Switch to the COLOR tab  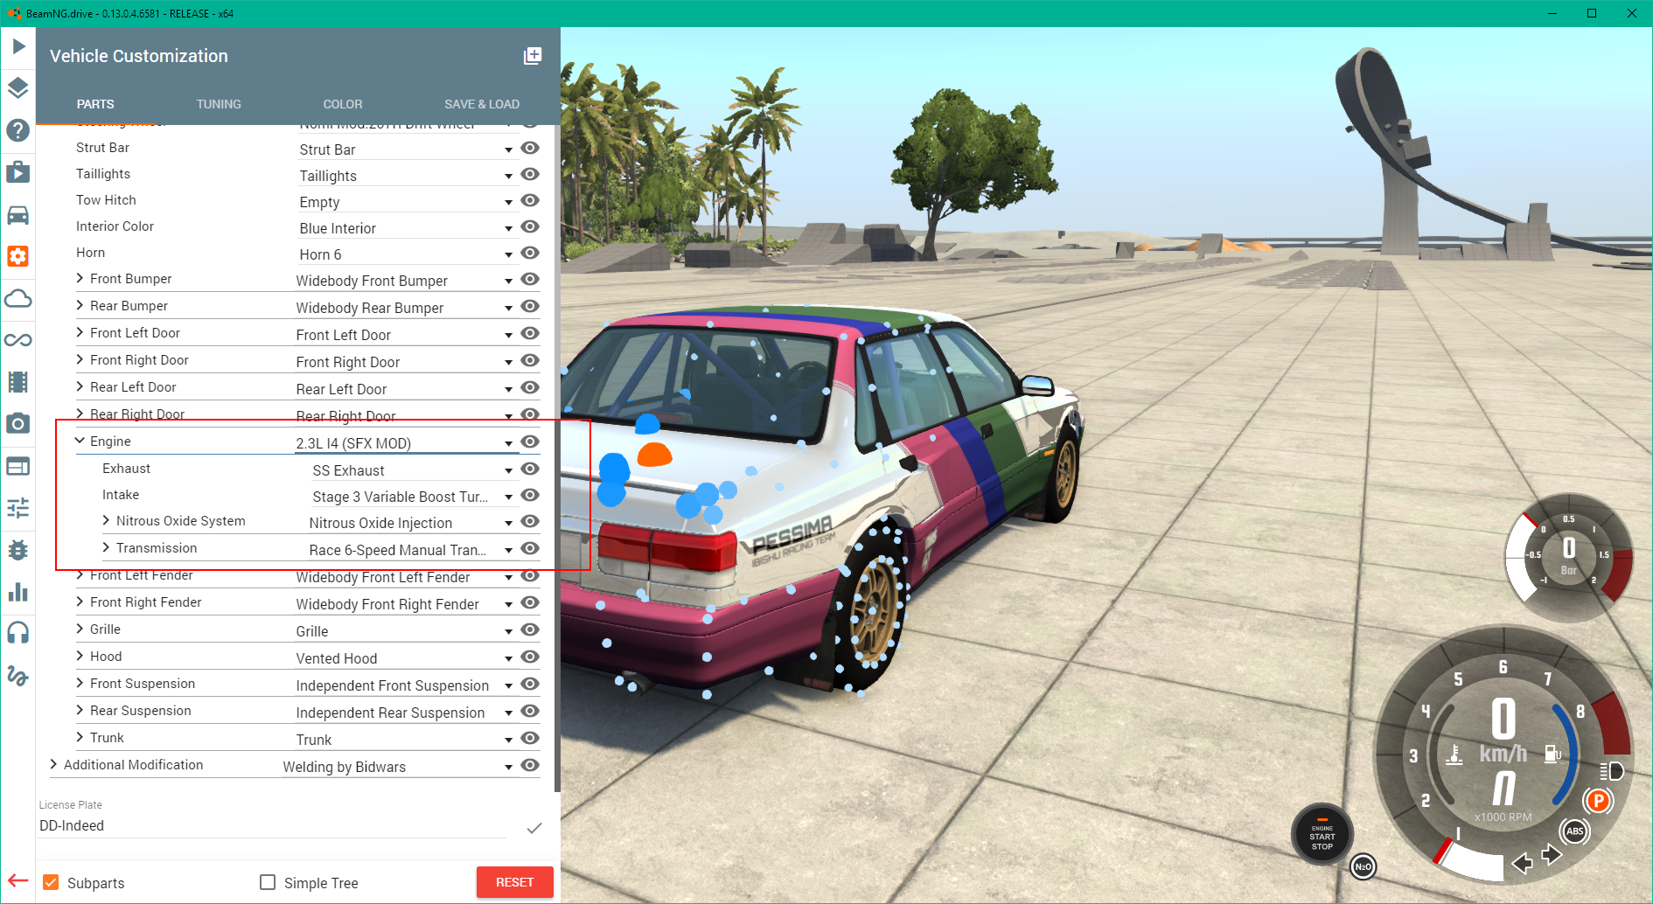(343, 104)
